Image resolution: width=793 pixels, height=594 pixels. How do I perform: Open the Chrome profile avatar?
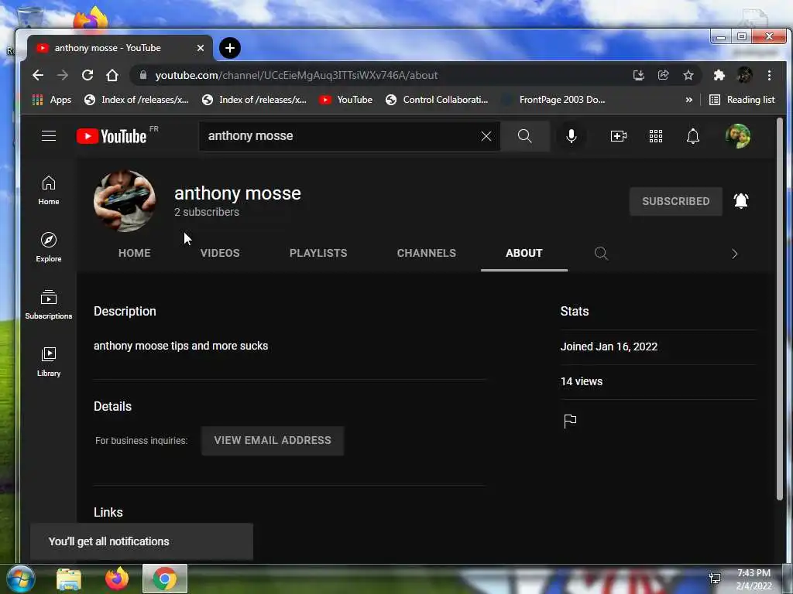pos(744,75)
